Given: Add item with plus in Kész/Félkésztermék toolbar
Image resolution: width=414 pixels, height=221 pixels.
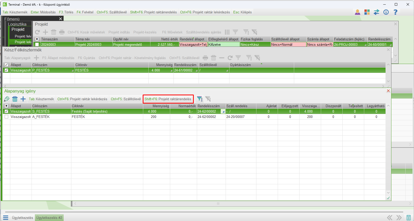Looking at the screenshot, I should [36, 58].
